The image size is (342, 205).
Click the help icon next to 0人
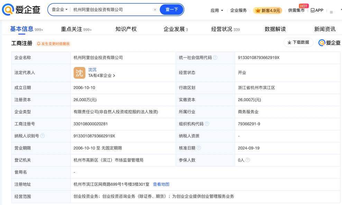pyautogui.click(x=248, y=160)
